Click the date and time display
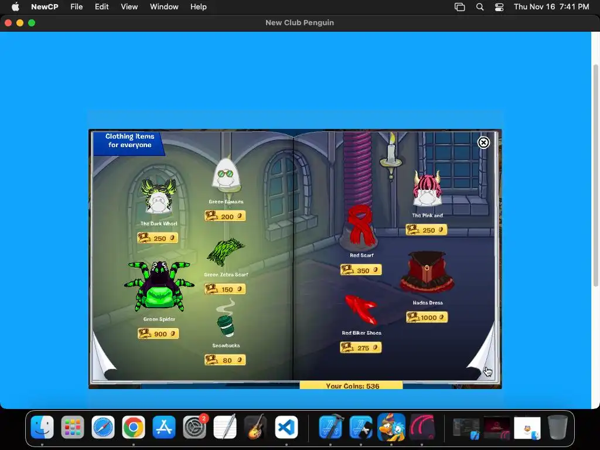600x450 pixels. (551, 7)
